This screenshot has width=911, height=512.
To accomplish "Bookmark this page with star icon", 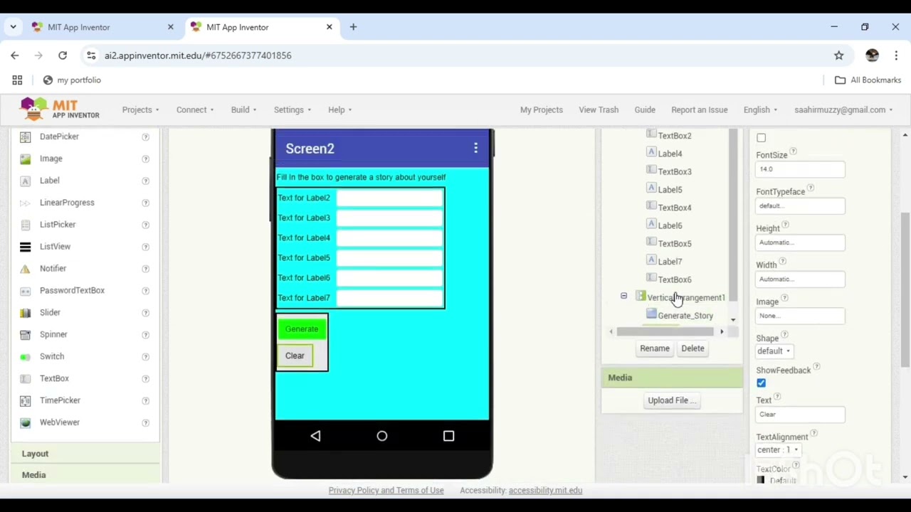I will (839, 55).
